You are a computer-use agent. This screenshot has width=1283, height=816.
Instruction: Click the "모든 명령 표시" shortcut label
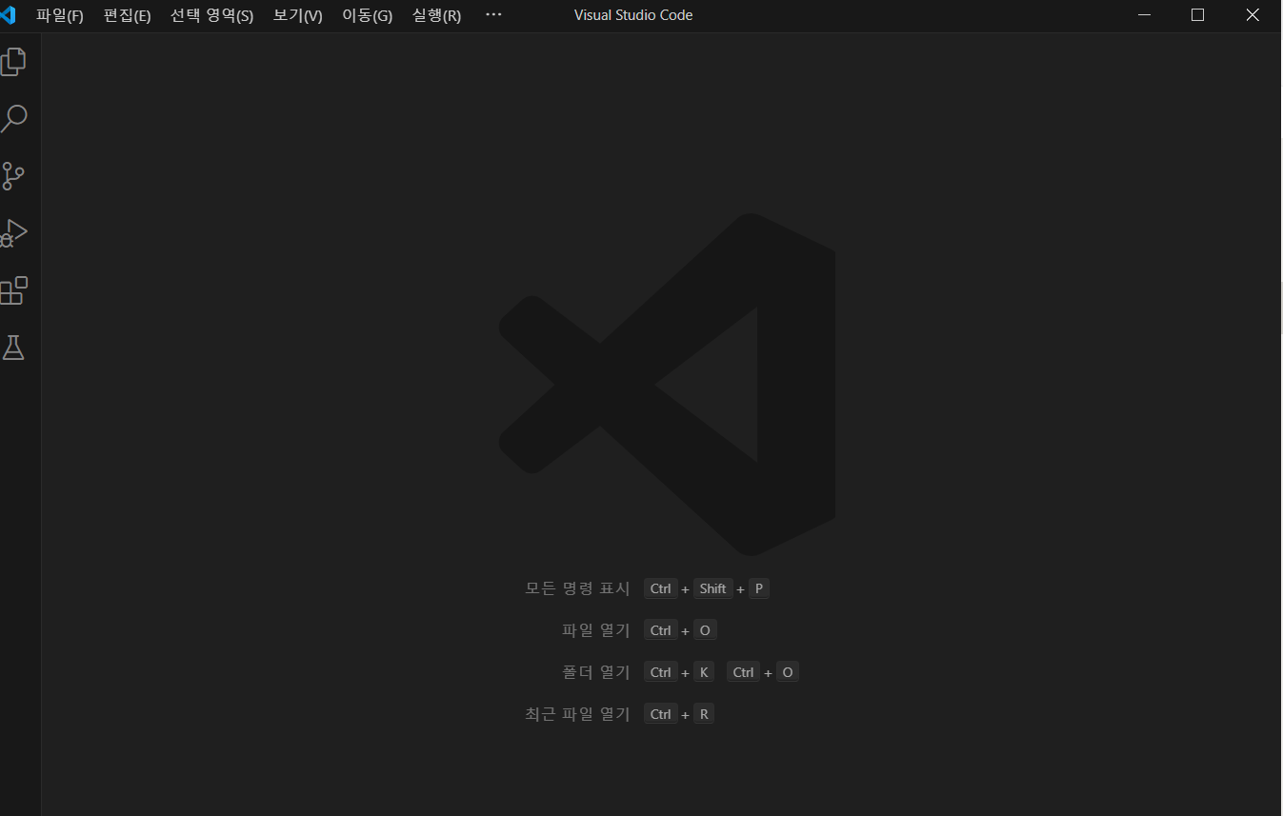coord(577,588)
